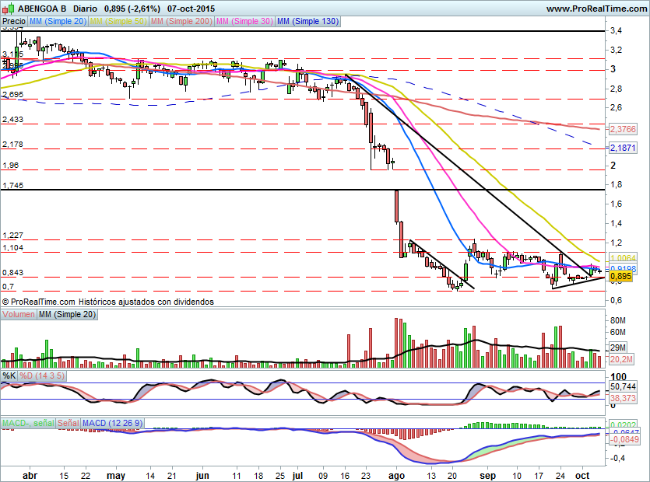650x482 pixels.
Task: Select volume panel MM (Simple 20) label
Action: (68, 314)
